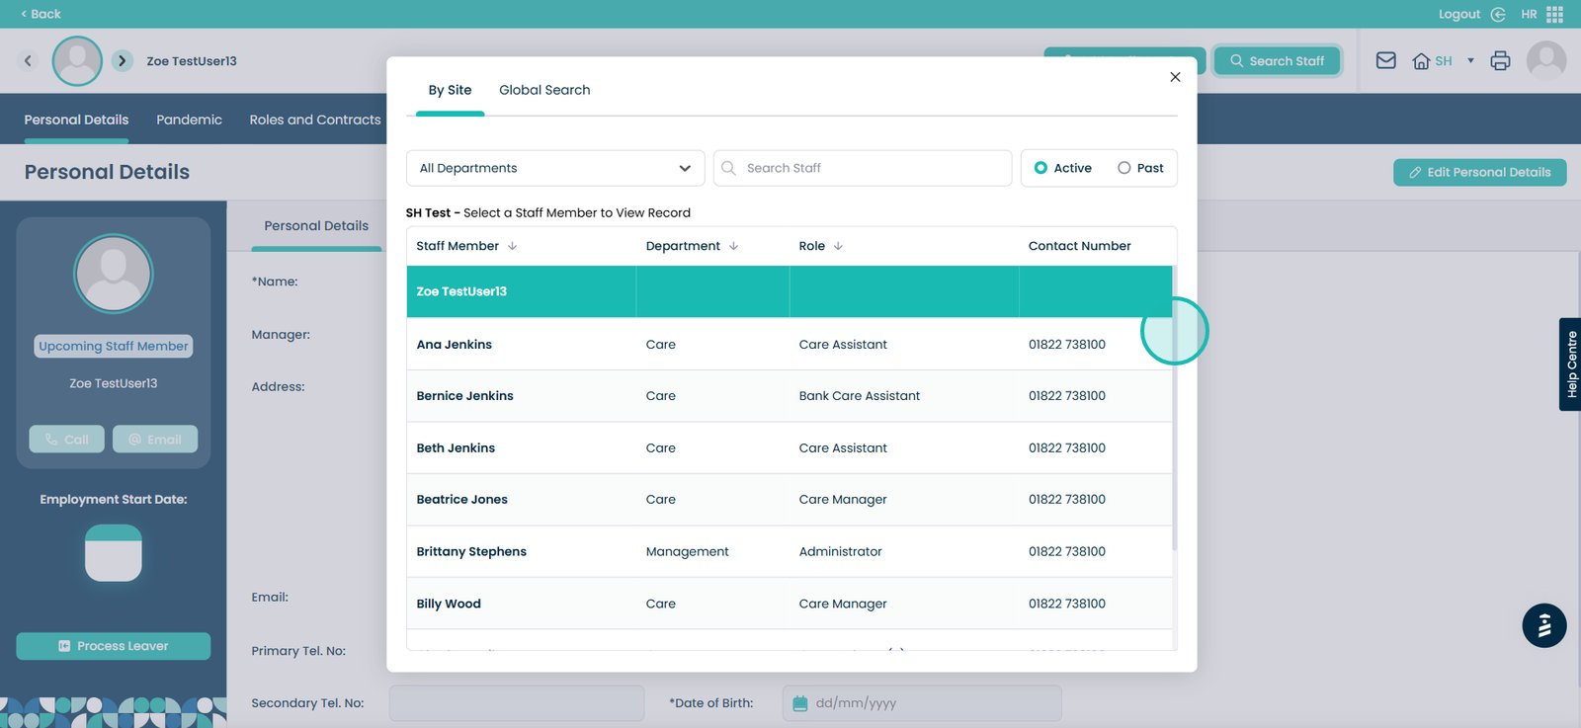1581x728 pixels.
Task: Click the printer icon in header
Action: coord(1500,60)
